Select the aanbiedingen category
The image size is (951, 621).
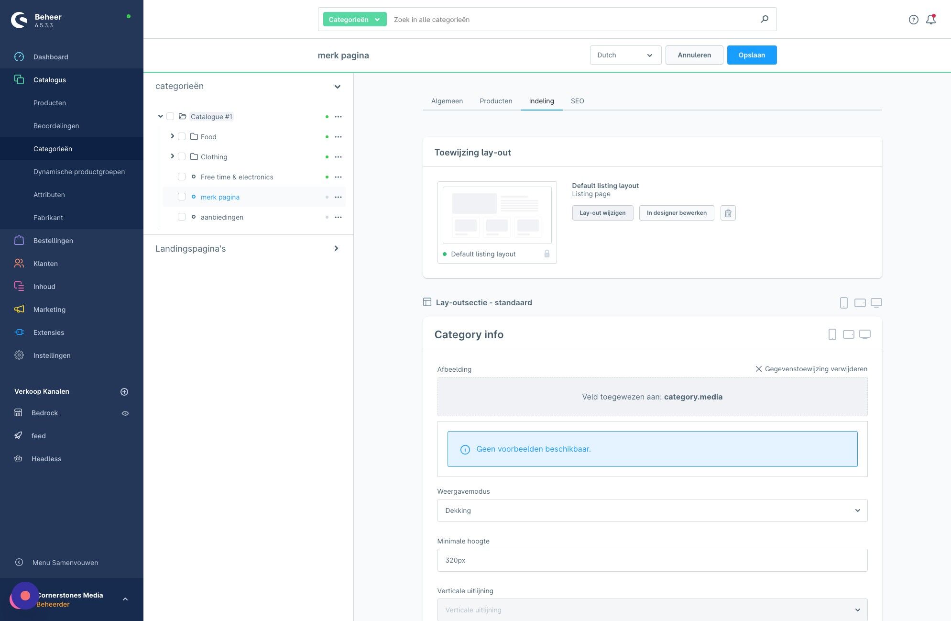pos(222,217)
